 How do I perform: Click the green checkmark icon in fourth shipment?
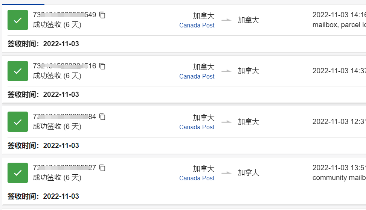(18, 173)
